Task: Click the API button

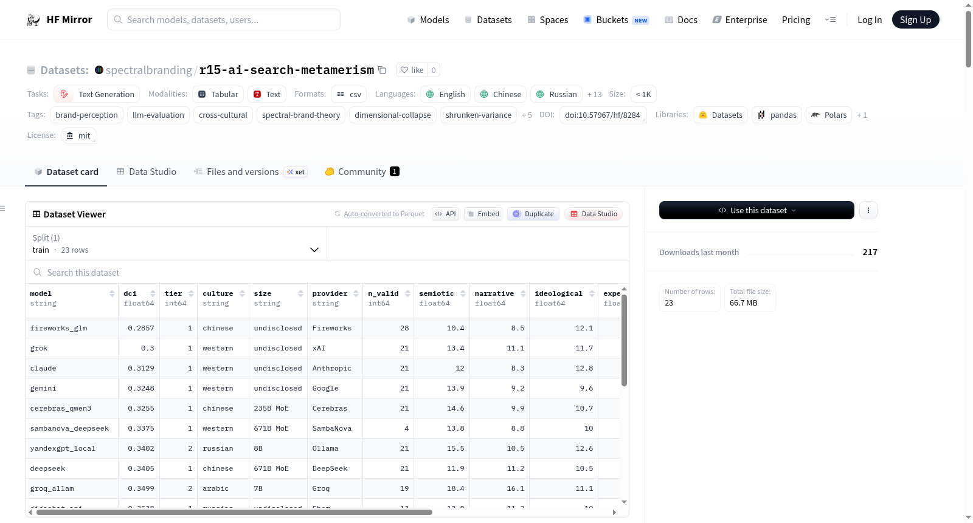Action: coord(446,214)
